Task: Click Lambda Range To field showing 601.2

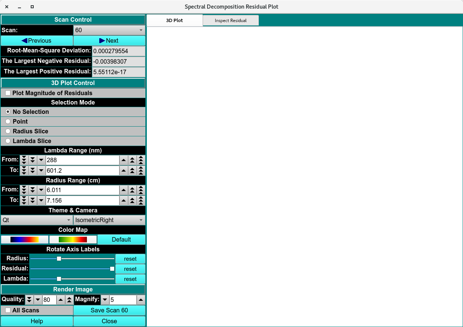Action: (x=82, y=170)
